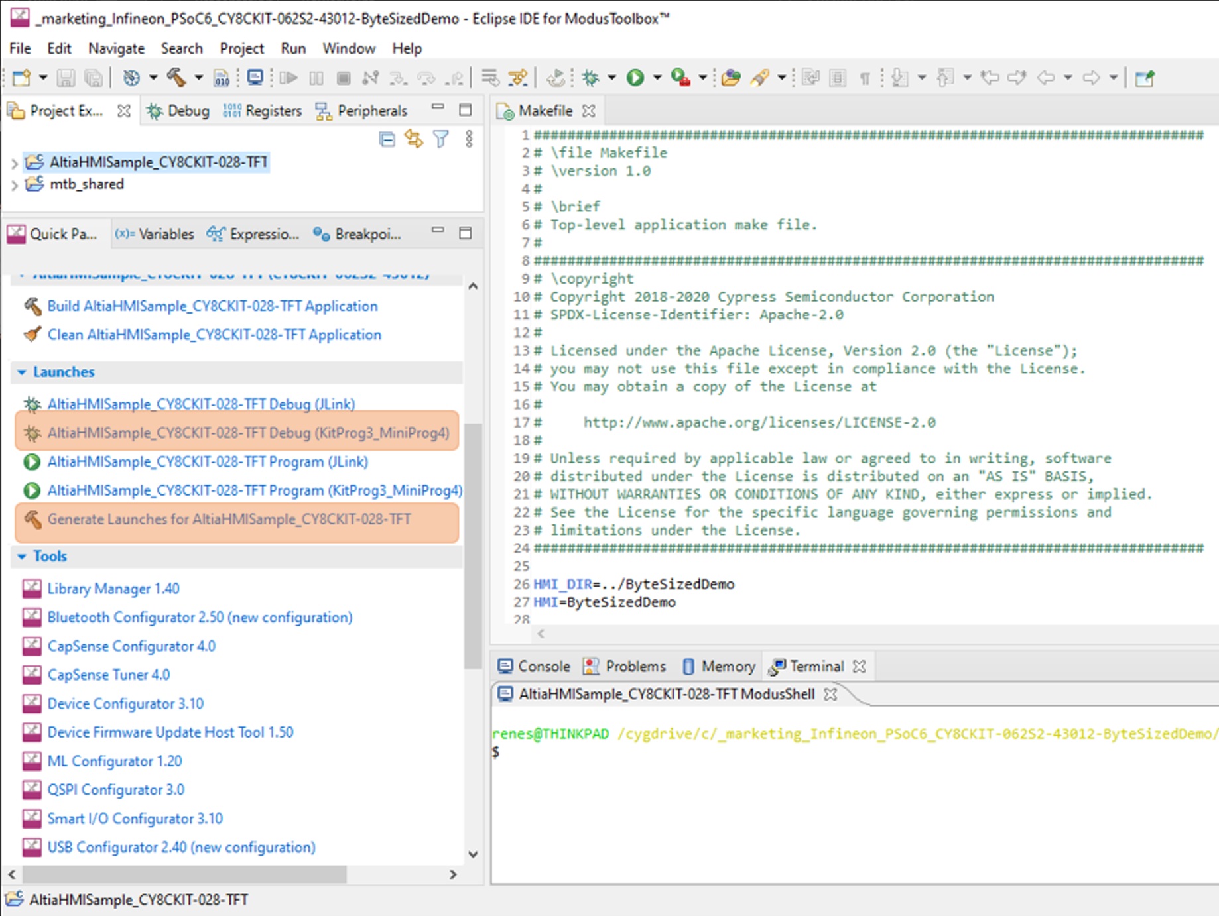The height and width of the screenshot is (916, 1219).
Task: Open the Run menu
Action: click(x=293, y=48)
